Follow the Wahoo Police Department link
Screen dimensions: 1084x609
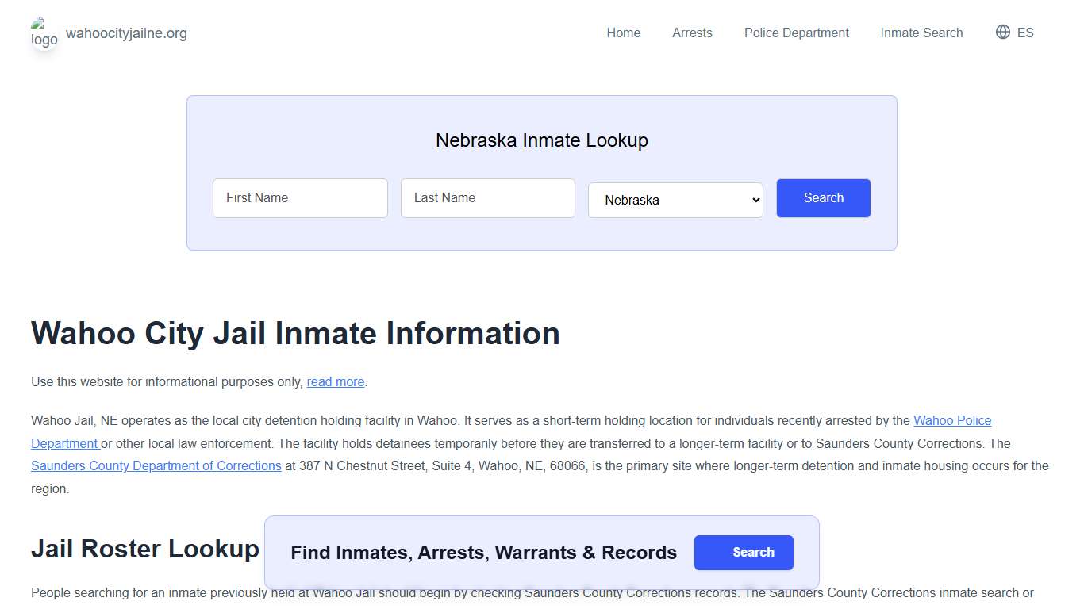951,420
